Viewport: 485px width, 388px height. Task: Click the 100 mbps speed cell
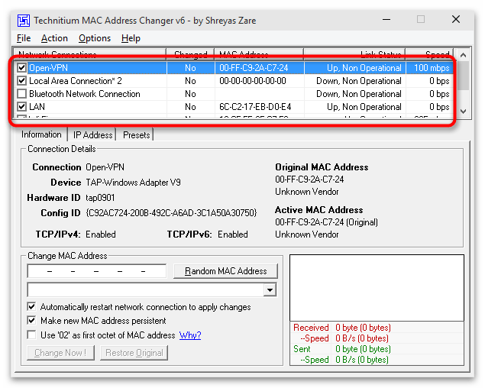432,68
